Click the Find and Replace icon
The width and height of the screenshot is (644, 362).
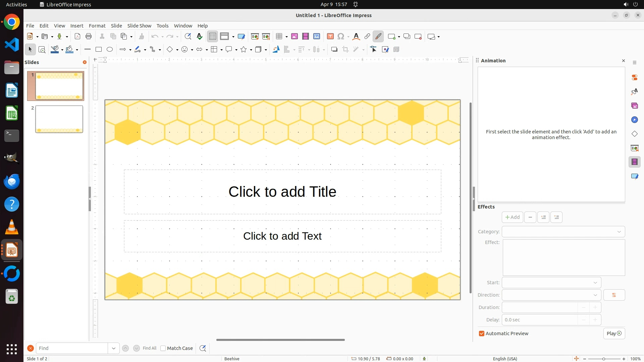click(x=188, y=37)
